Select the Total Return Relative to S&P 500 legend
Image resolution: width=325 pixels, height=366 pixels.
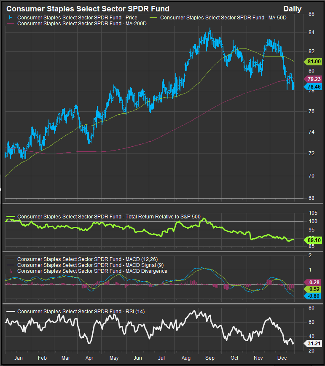pyautogui.click(x=109, y=217)
